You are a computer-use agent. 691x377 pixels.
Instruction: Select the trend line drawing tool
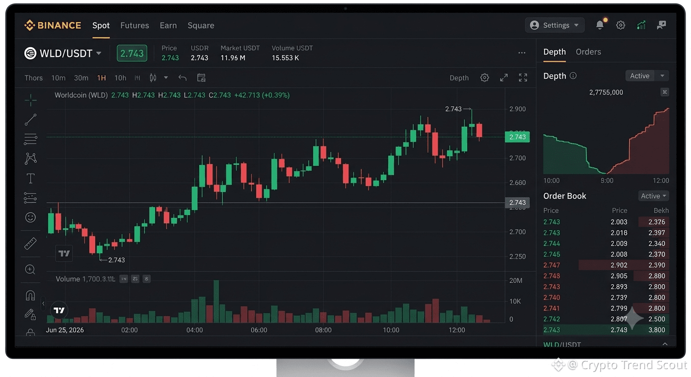(30, 119)
